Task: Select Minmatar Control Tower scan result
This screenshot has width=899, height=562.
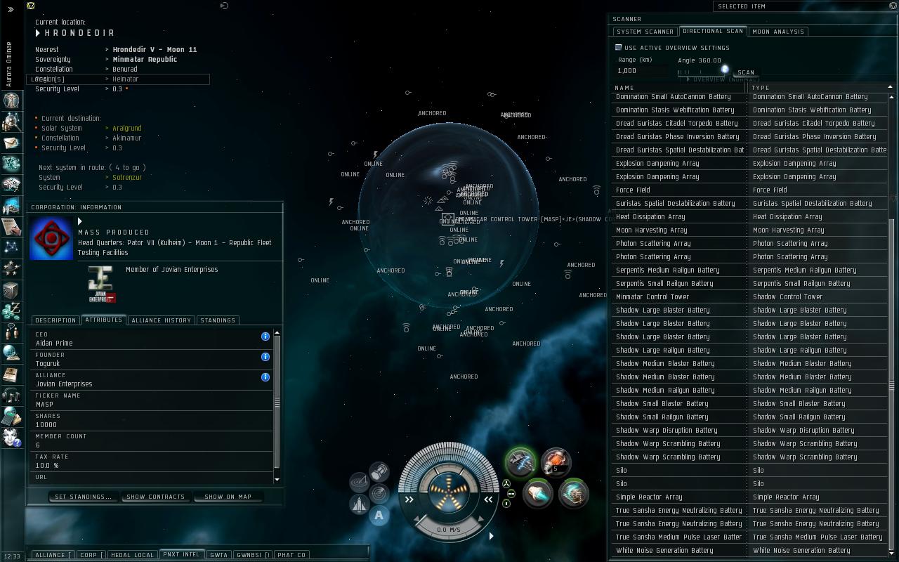Action: point(749,296)
